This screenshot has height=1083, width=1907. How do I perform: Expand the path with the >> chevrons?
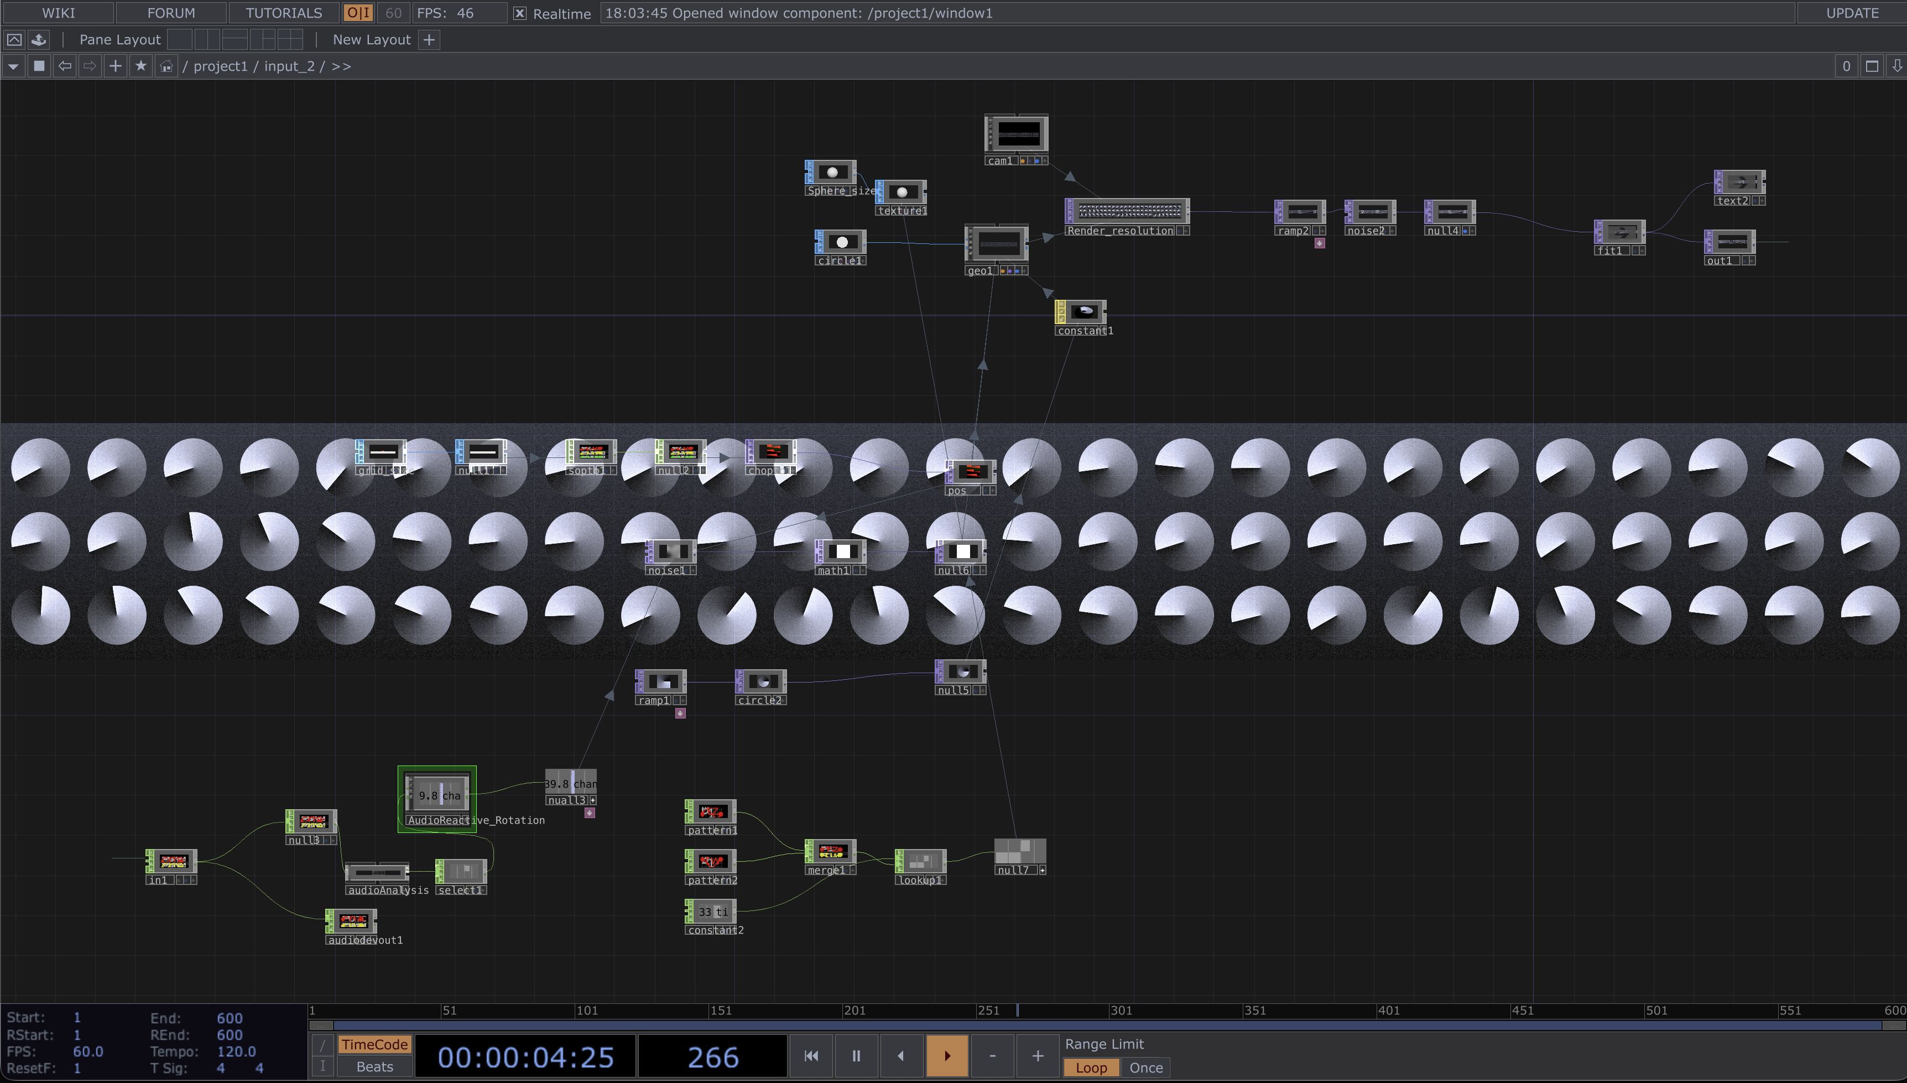pos(341,66)
